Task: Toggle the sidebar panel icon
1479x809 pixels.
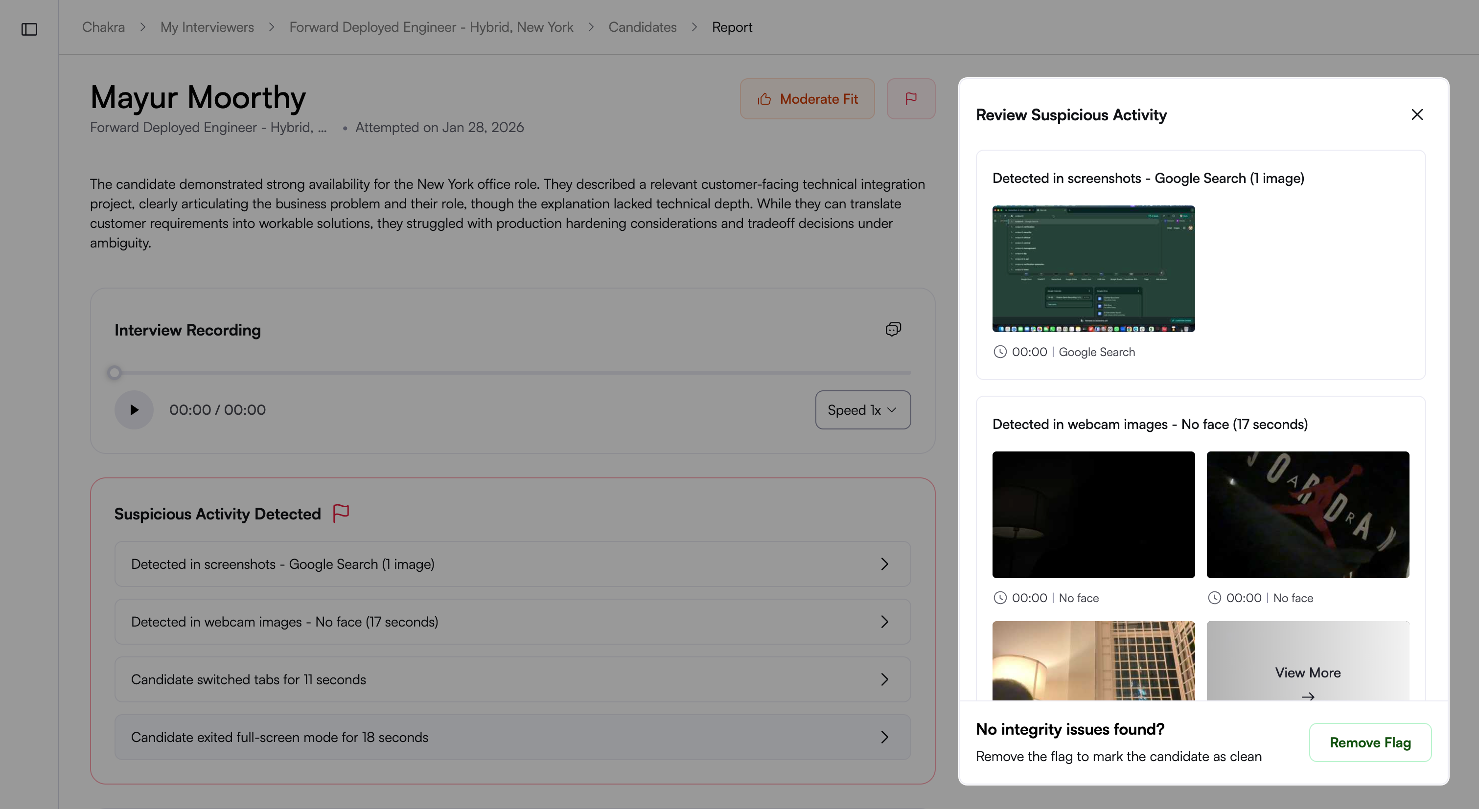Action: point(29,29)
